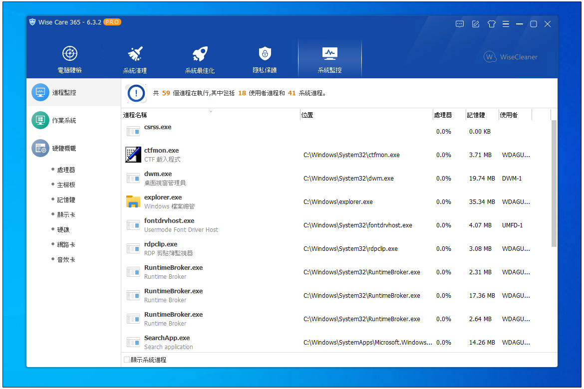Sort by 位置 column header
The image size is (584, 389).
[307, 115]
